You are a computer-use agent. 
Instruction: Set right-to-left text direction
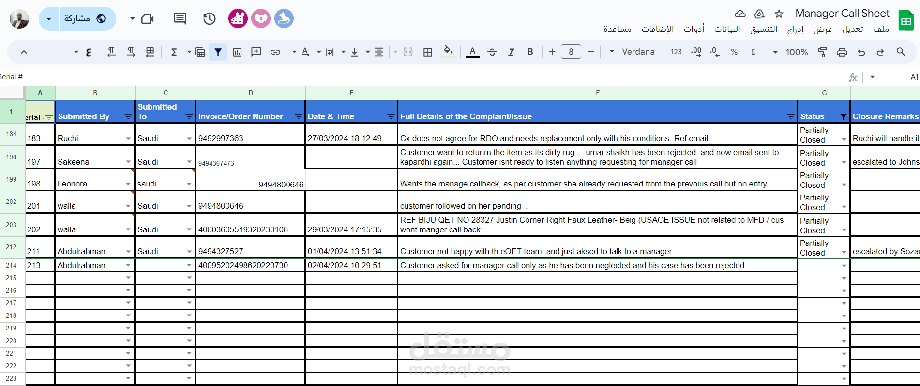(111, 52)
